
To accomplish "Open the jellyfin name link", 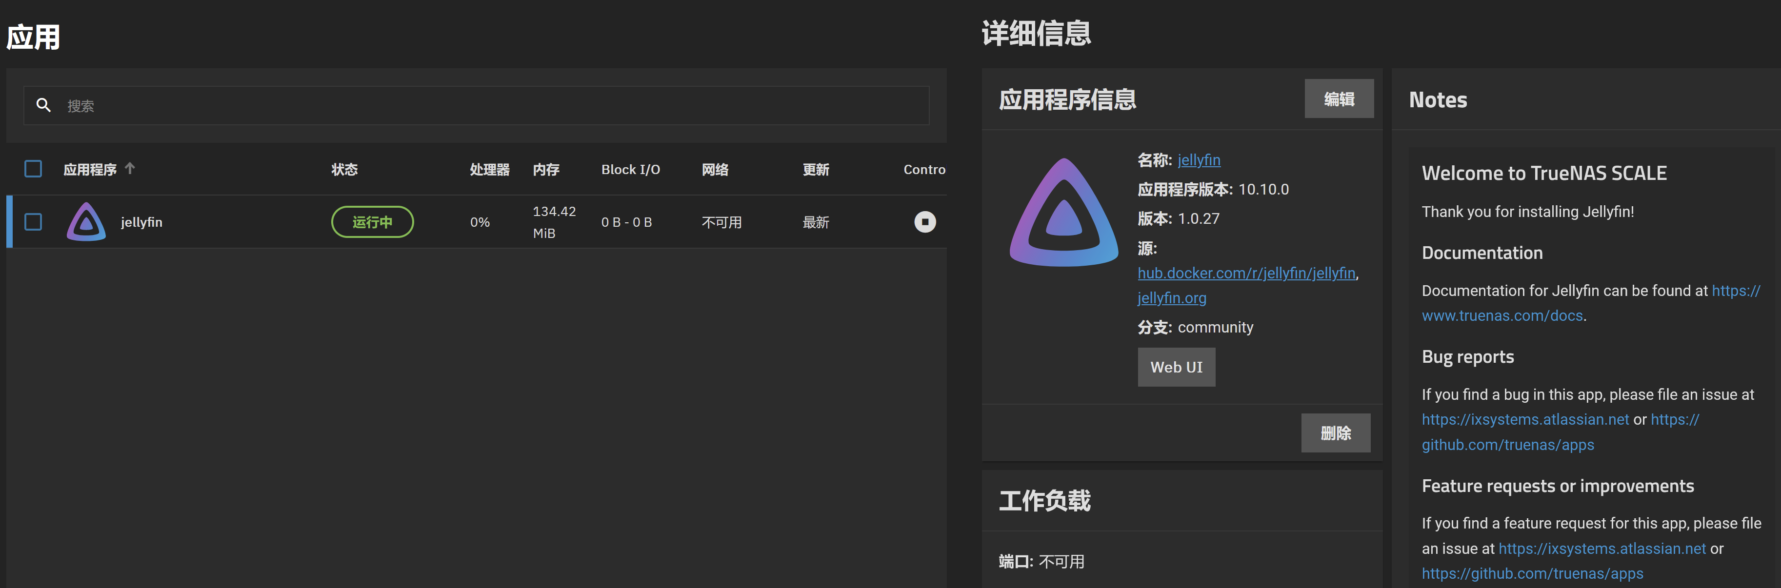I will [x=1199, y=160].
